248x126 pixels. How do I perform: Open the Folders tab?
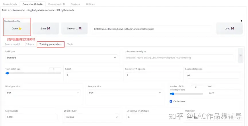[30, 44]
